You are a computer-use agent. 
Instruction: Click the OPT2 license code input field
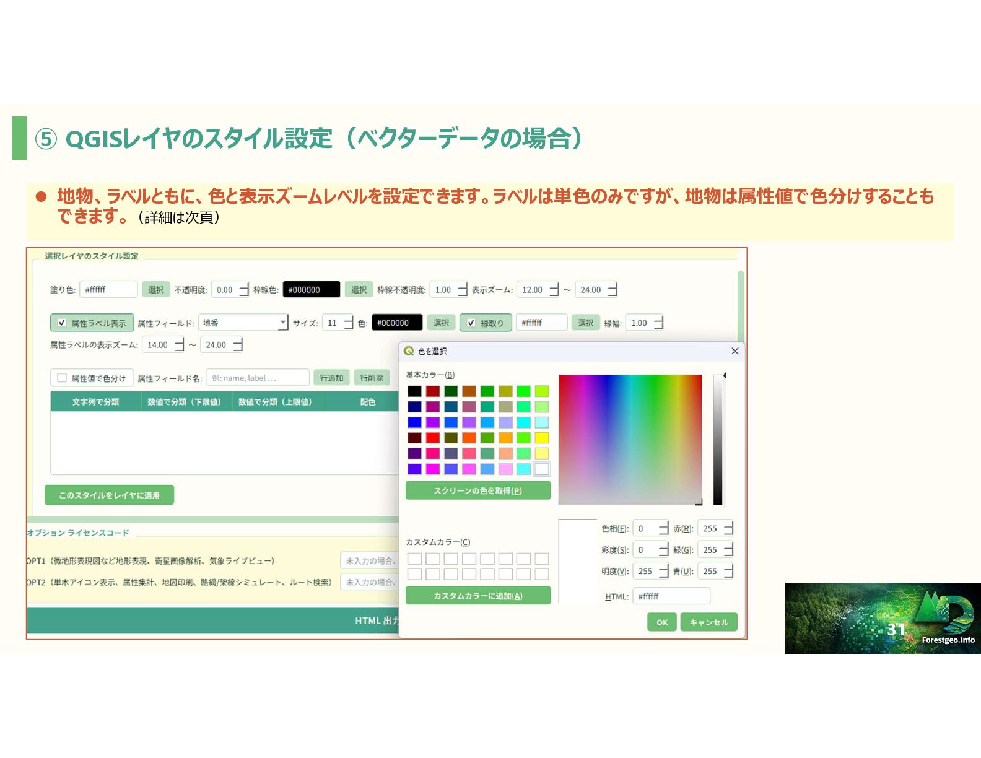tap(370, 582)
